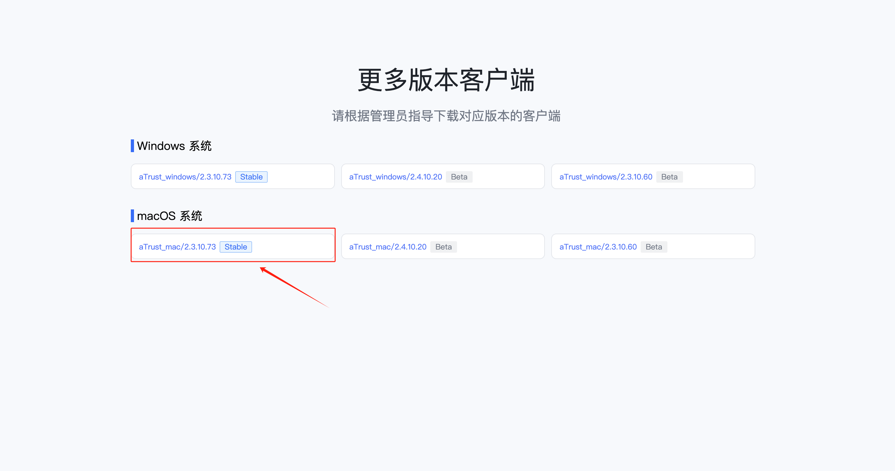Click the 请根据管理员指导 subtitle text

coord(447,116)
